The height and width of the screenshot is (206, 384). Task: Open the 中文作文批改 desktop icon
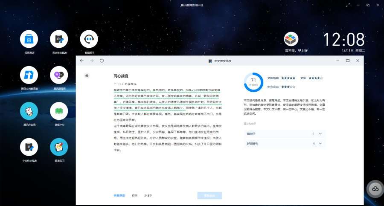point(29,147)
